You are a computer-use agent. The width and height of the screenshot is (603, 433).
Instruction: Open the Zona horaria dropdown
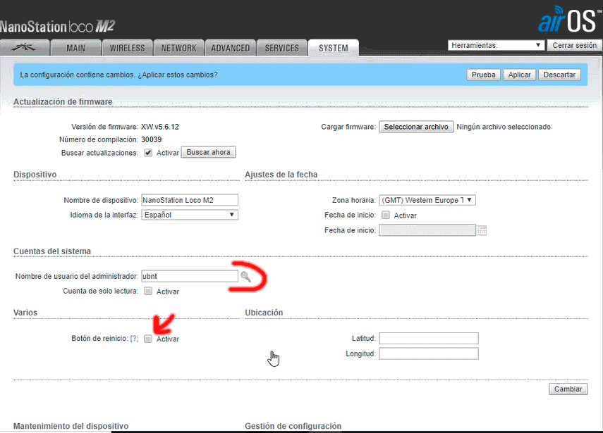coord(427,200)
